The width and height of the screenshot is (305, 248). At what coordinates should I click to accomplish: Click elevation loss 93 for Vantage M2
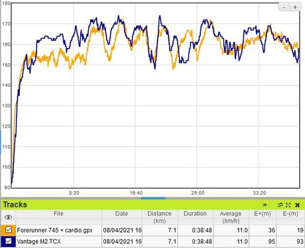point(300,241)
